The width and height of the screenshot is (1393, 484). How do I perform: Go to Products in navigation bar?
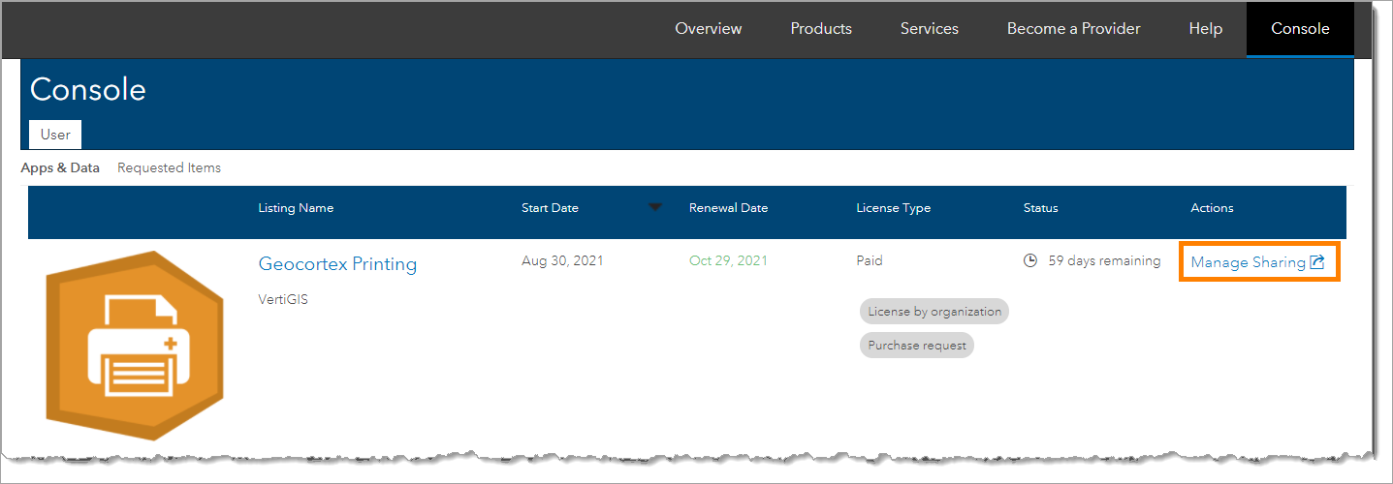821,29
